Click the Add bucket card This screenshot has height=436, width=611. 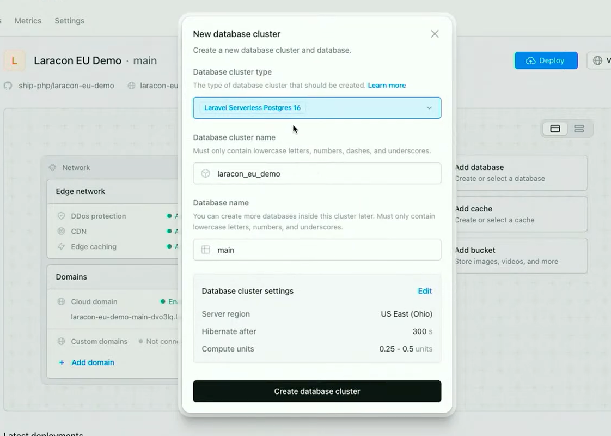[520, 256]
